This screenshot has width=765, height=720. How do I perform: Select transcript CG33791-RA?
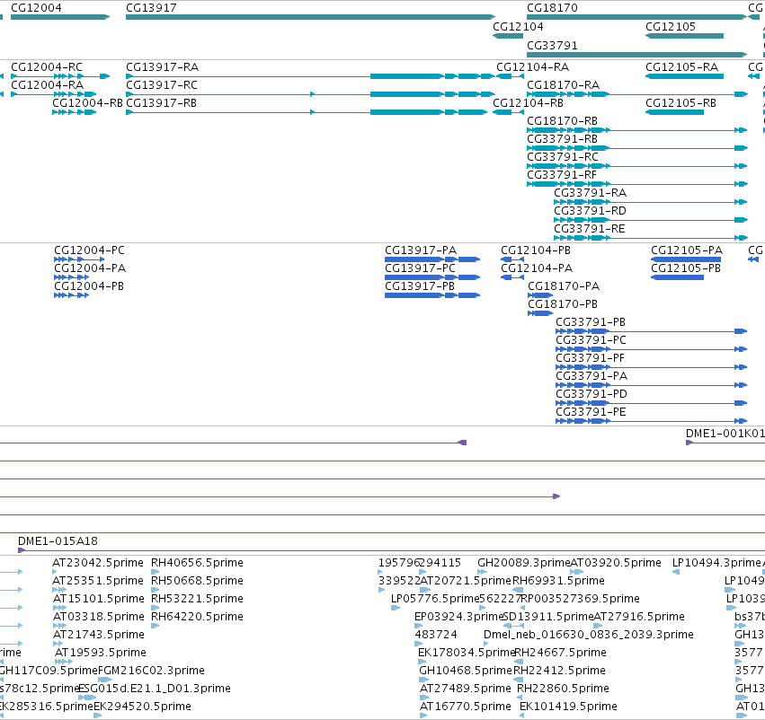tap(591, 193)
